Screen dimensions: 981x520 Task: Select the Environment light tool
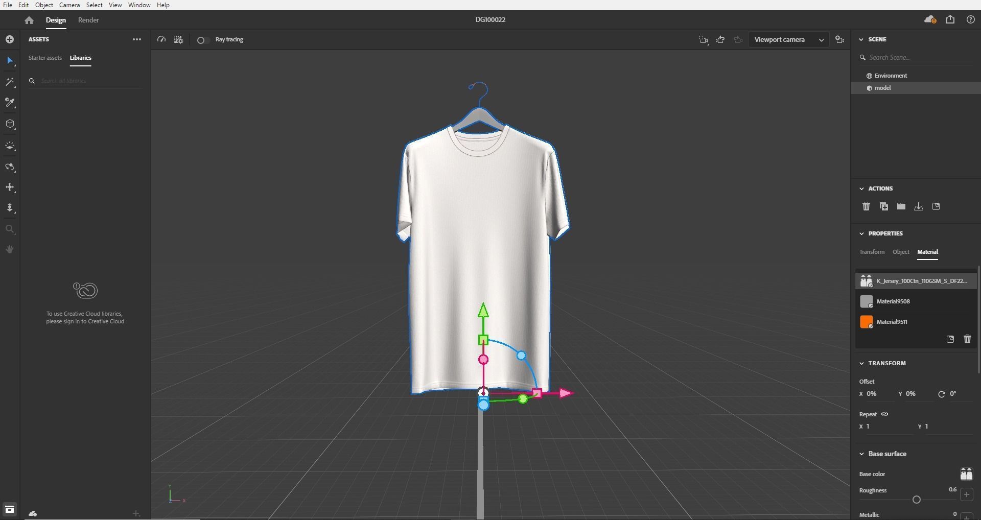10,146
